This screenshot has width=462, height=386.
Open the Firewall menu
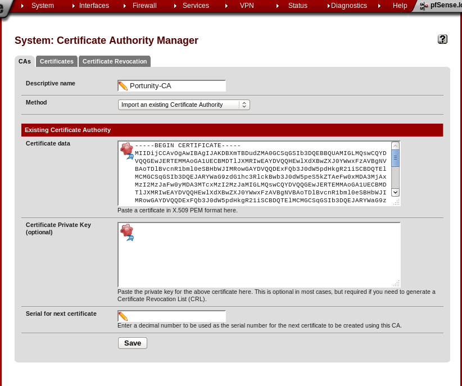click(x=144, y=6)
